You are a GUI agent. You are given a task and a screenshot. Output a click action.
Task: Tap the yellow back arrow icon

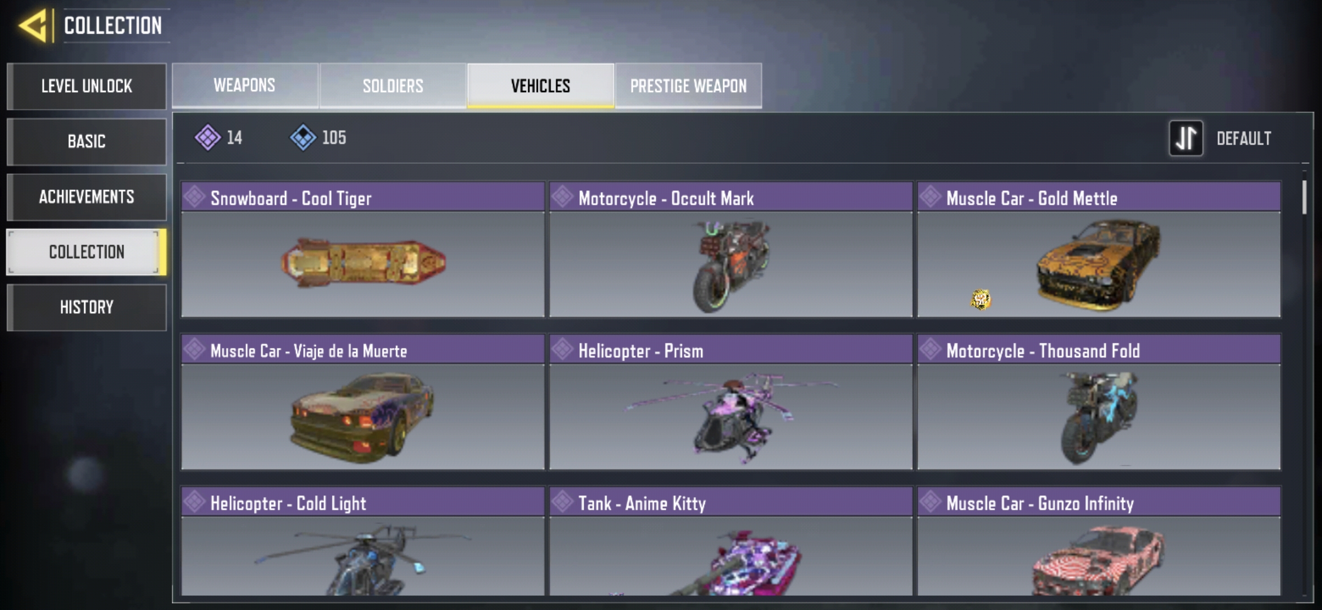pyautogui.click(x=33, y=26)
